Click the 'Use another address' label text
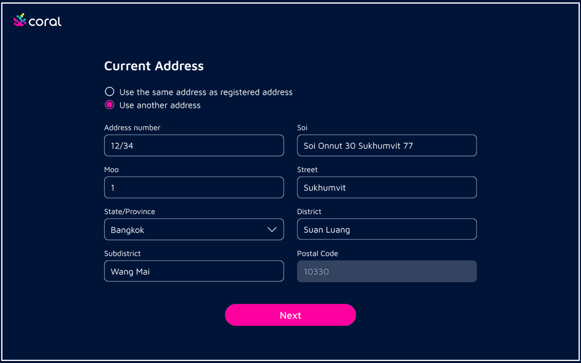 point(160,105)
